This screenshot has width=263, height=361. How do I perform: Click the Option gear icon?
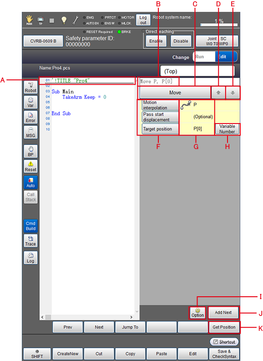point(197,313)
